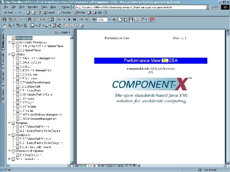Open the Address bar dropdown arrow
The height and width of the screenshot is (172, 230).
click(207, 7)
